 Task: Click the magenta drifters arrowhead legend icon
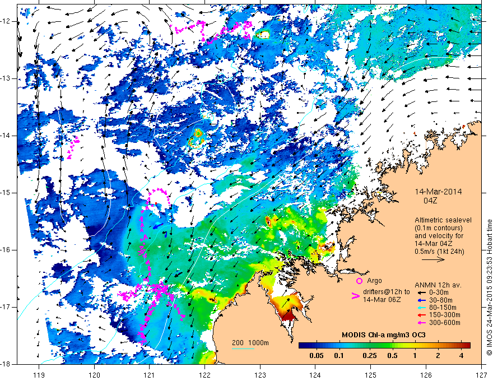(x=355, y=296)
